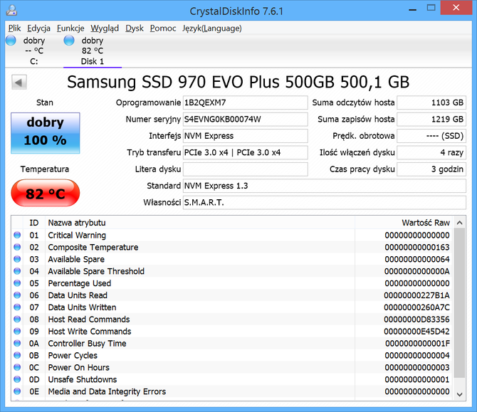Click status dot for Composite Temperature row
This screenshot has width=477, height=412.
[17, 247]
